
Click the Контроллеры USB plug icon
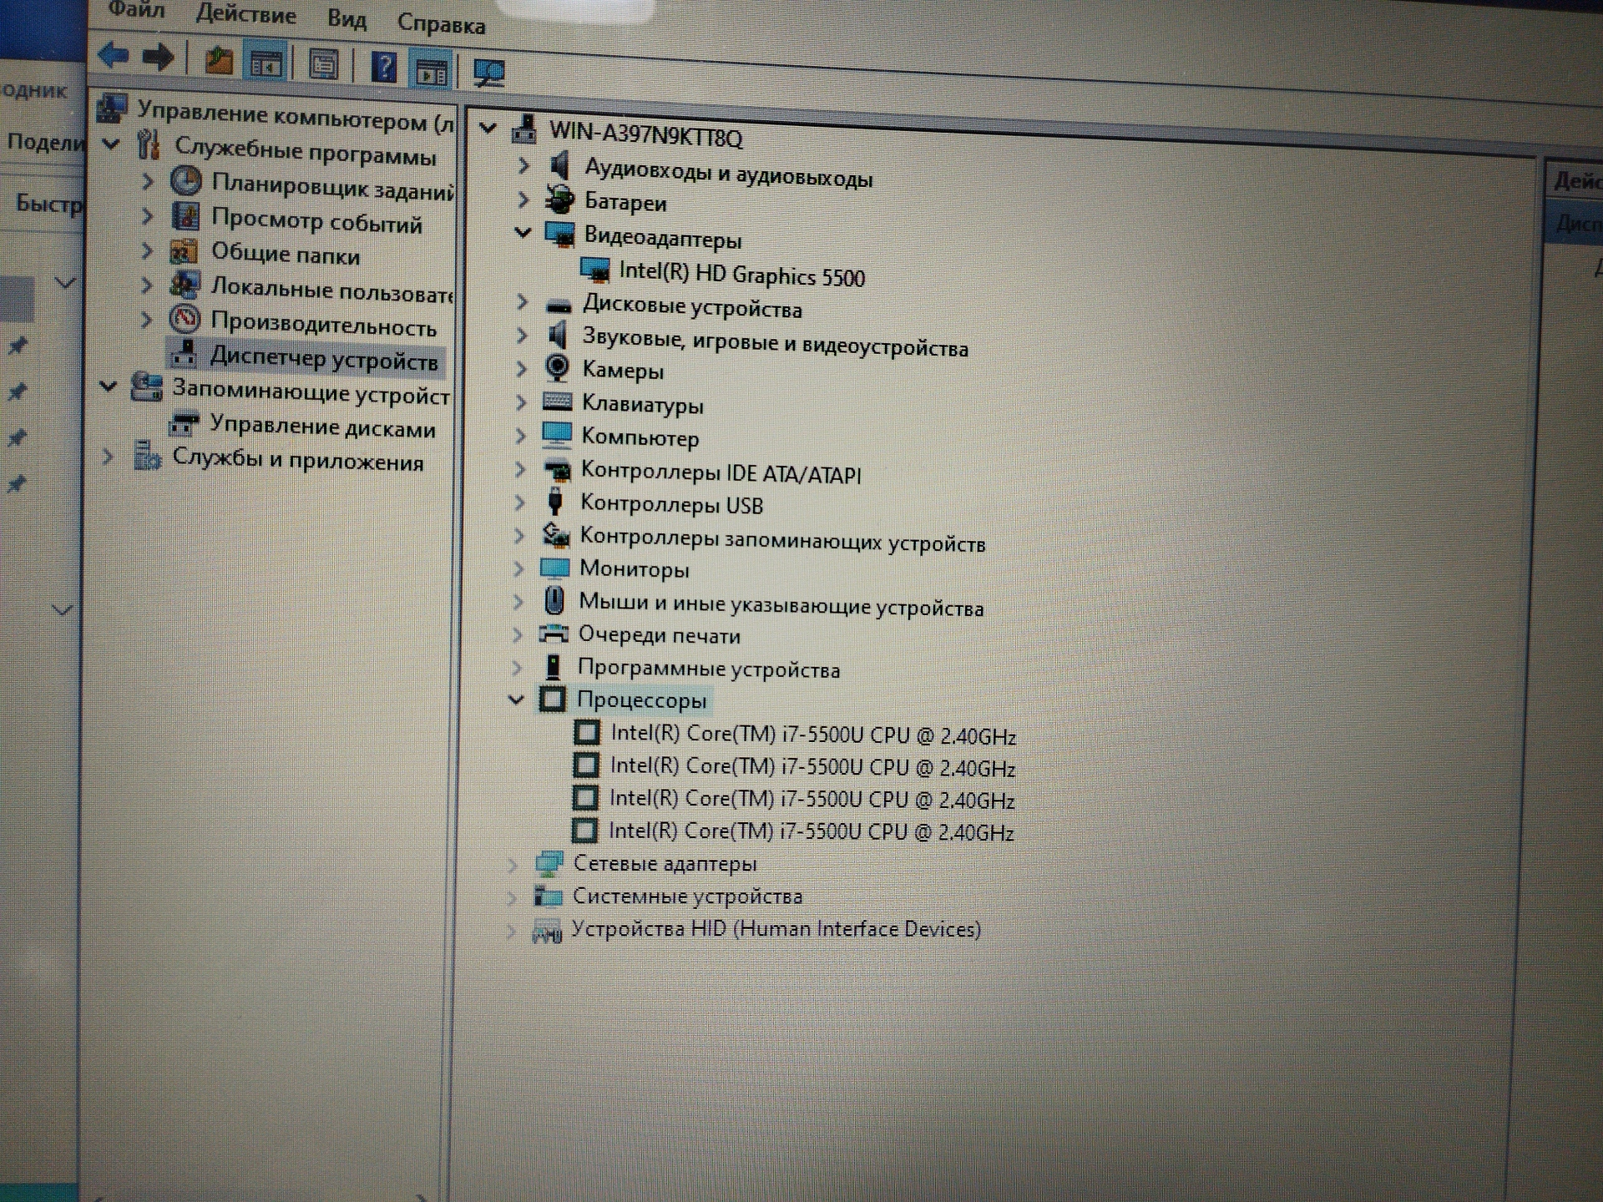(x=554, y=502)
